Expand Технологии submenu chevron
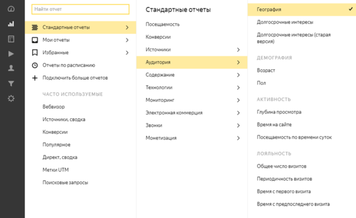Screen dimensions: 356x218 (238, 87)
